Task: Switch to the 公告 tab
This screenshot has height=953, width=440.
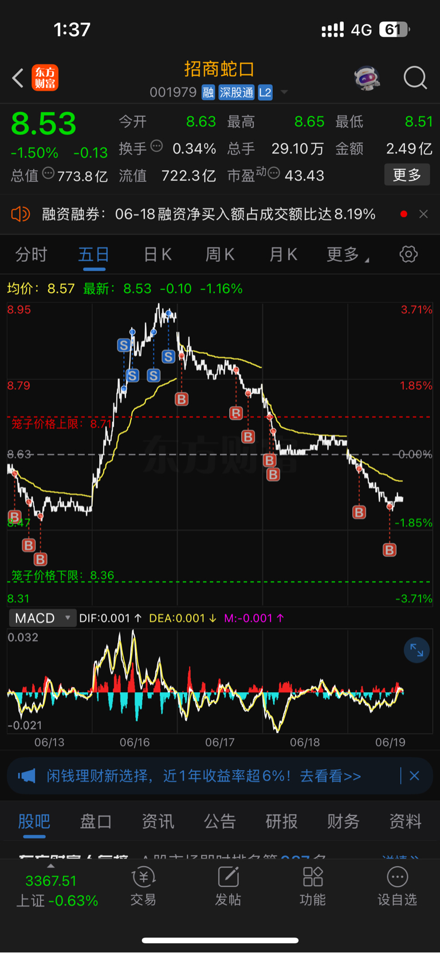Action: [220, 821]
